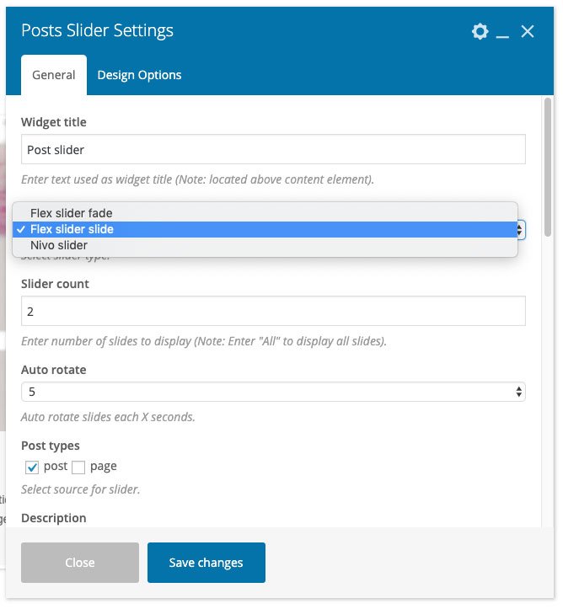Screen dimensions: 563x609
Task: Click the Slider count label
Action: click(x=55, y=284)
